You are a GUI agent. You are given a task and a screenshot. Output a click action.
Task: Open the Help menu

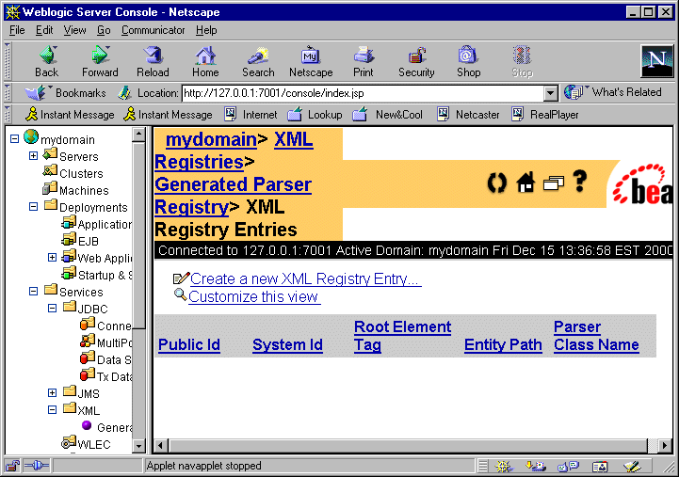click(206, 30)
